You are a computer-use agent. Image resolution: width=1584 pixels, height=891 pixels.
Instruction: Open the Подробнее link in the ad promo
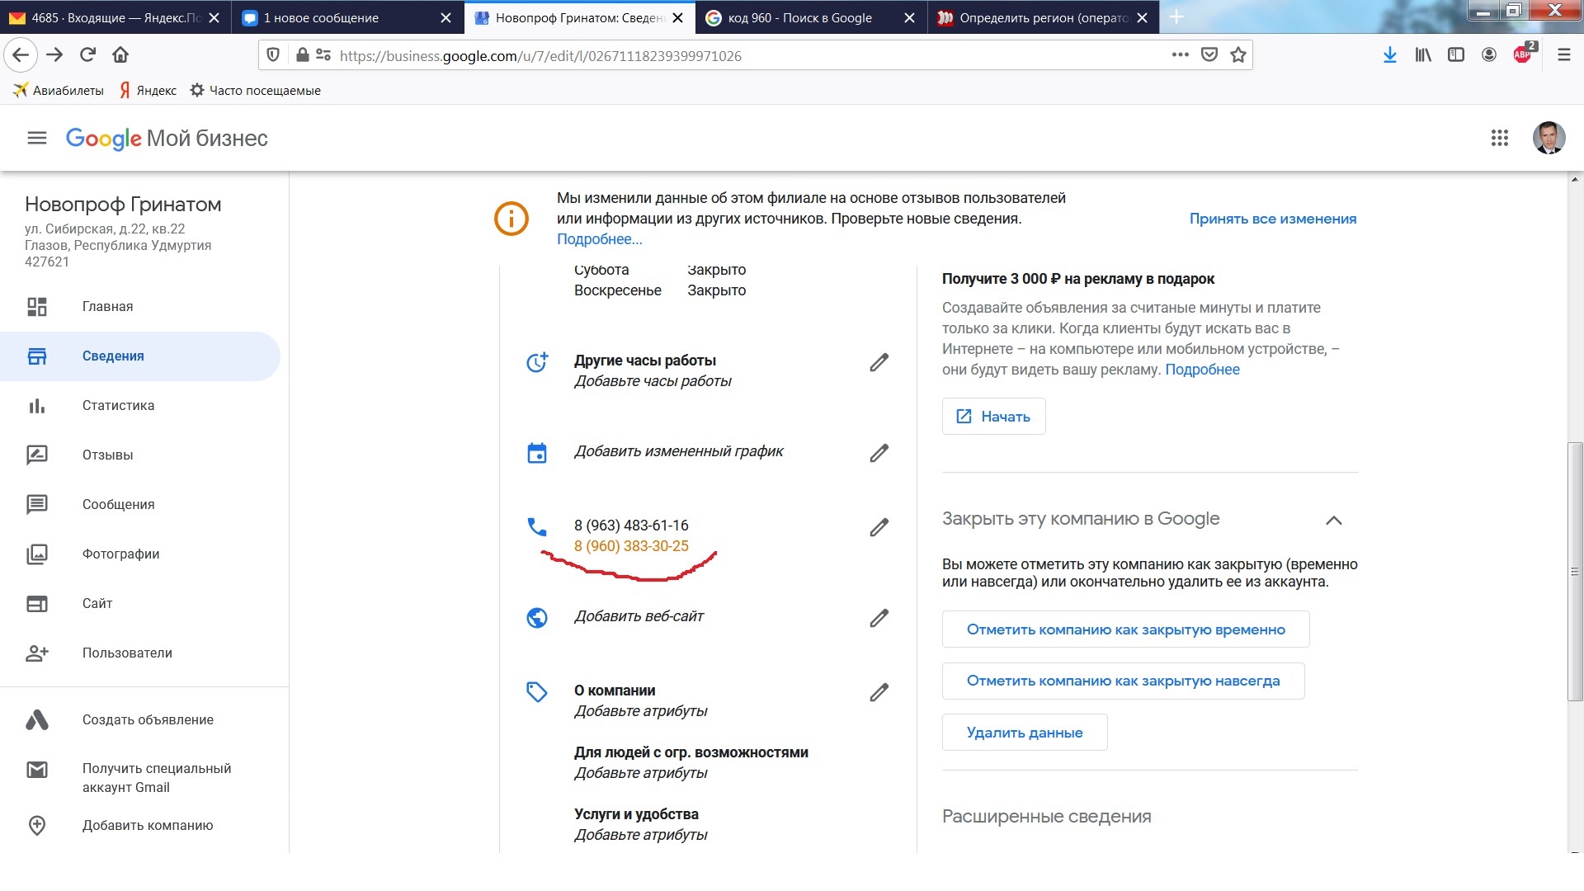pyautogui.click(x=1202, y=370)
